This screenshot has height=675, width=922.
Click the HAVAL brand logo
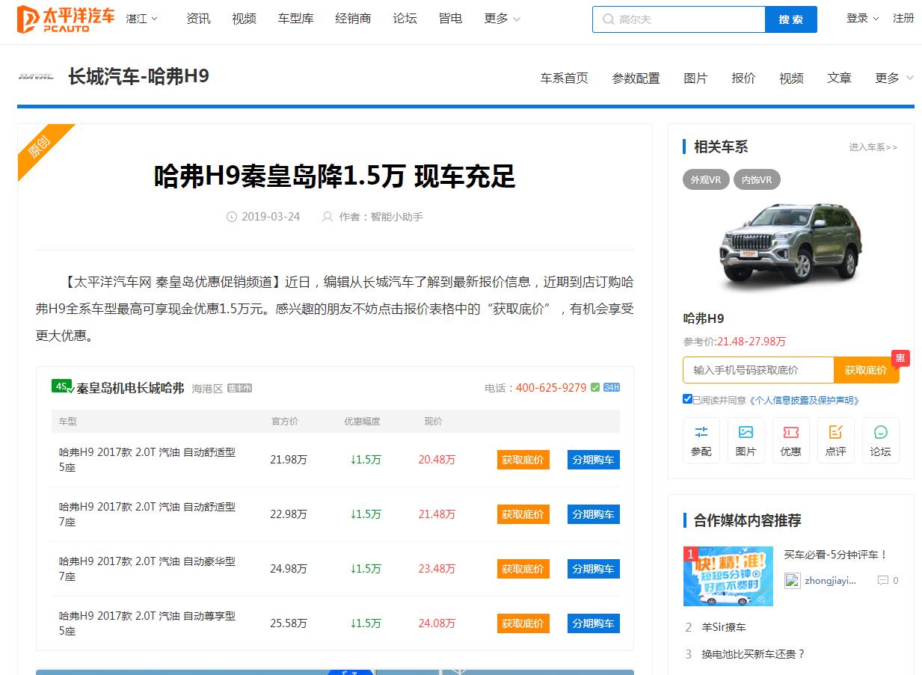36,76
